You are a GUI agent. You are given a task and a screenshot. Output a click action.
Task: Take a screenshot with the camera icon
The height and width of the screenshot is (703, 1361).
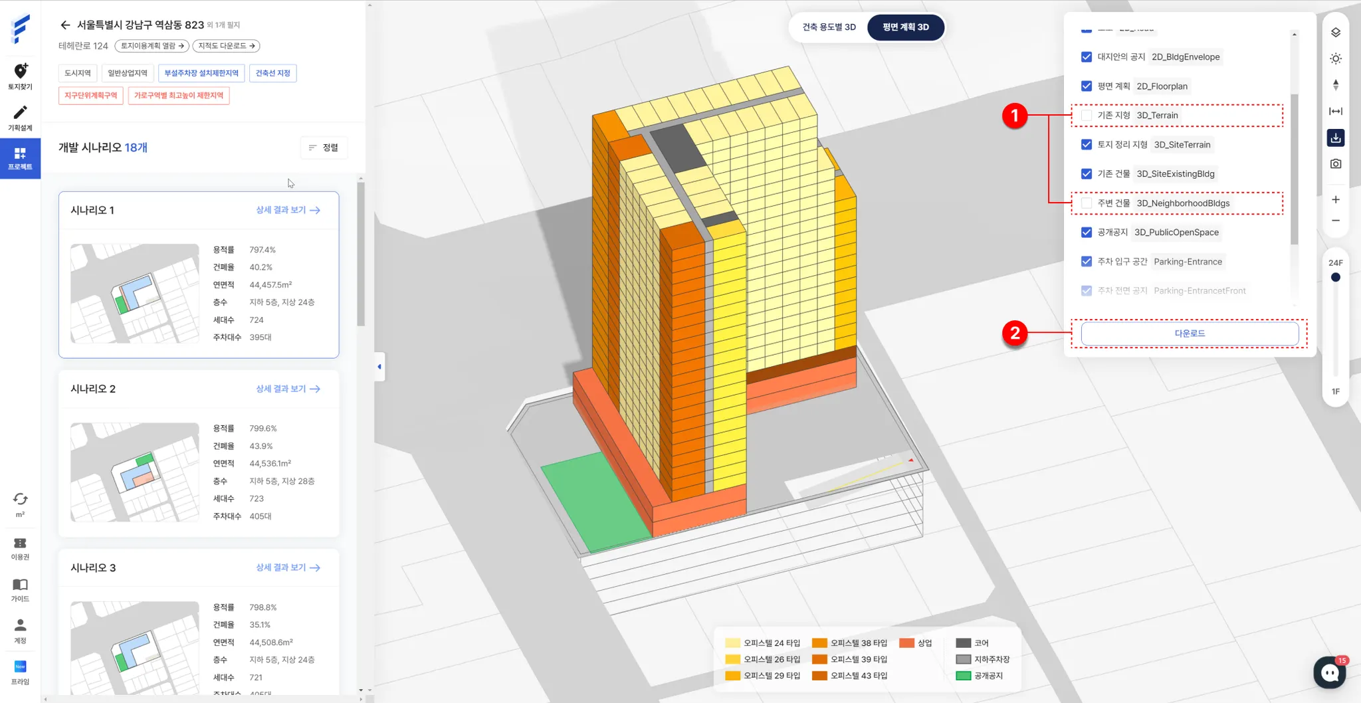click(x=1336, y=163)
